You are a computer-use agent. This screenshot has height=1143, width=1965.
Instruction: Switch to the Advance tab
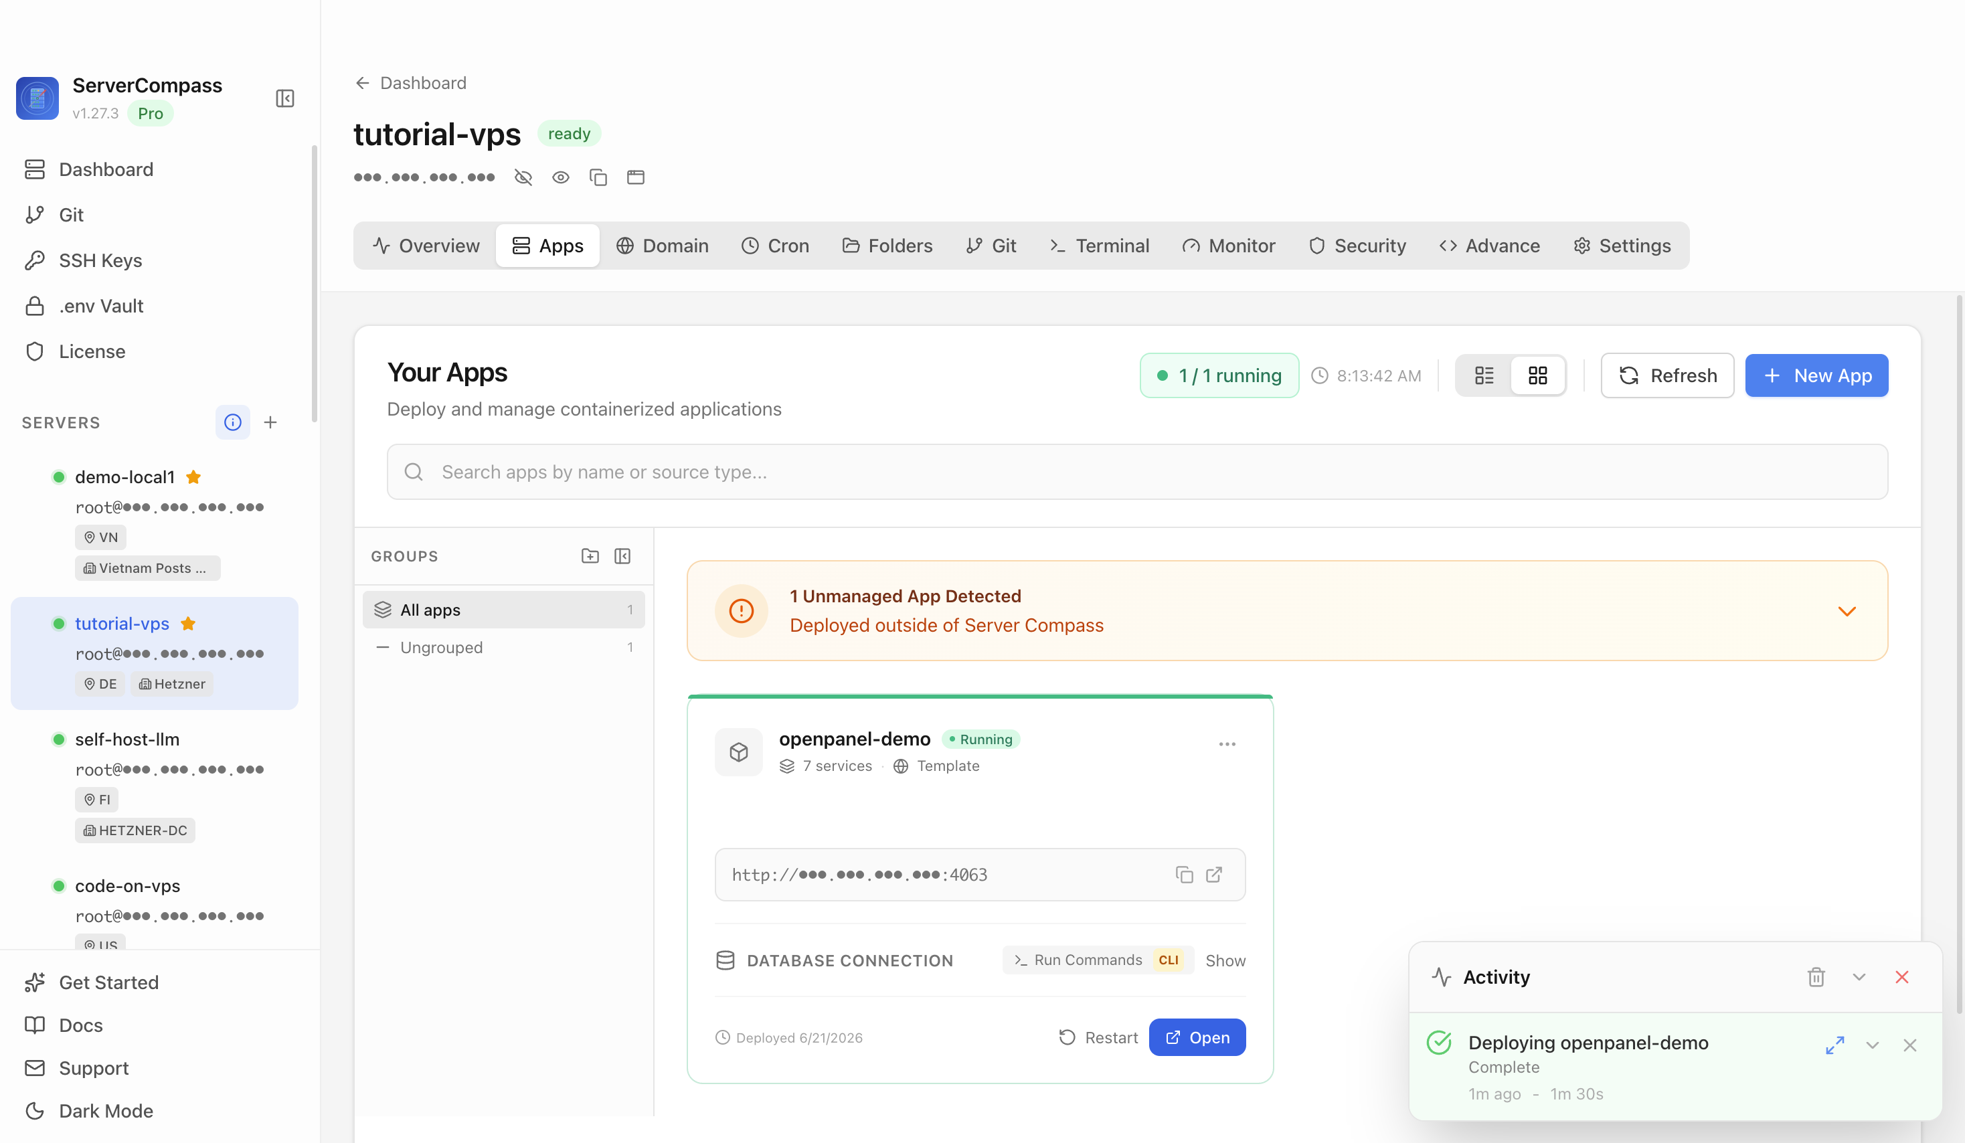[1489, 246]
